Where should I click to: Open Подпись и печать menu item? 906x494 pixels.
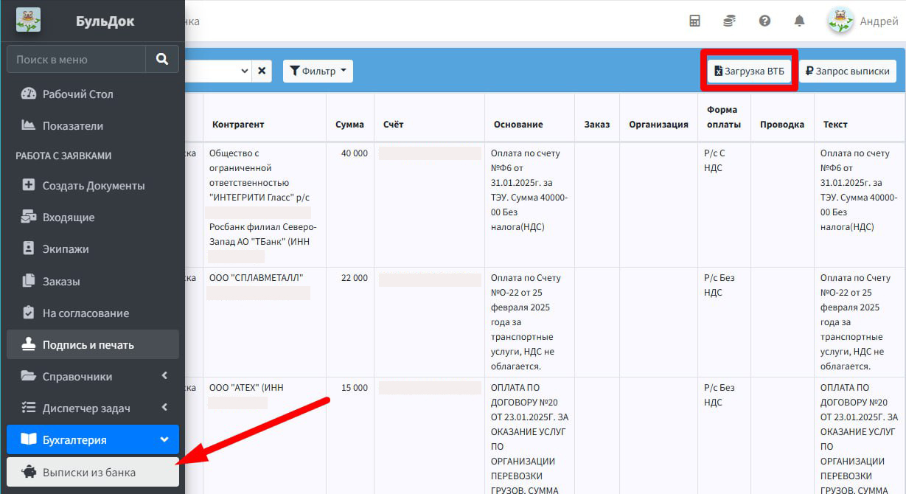tap(93, 344)
